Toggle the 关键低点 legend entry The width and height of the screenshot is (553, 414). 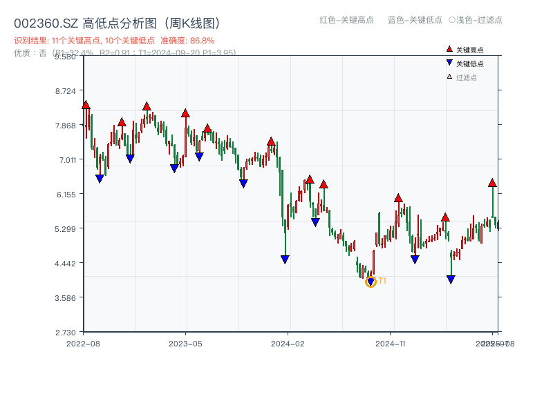465,63
